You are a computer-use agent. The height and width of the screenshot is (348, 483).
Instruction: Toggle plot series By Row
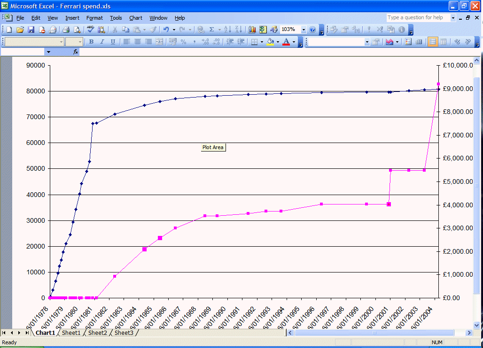(432, 42)
